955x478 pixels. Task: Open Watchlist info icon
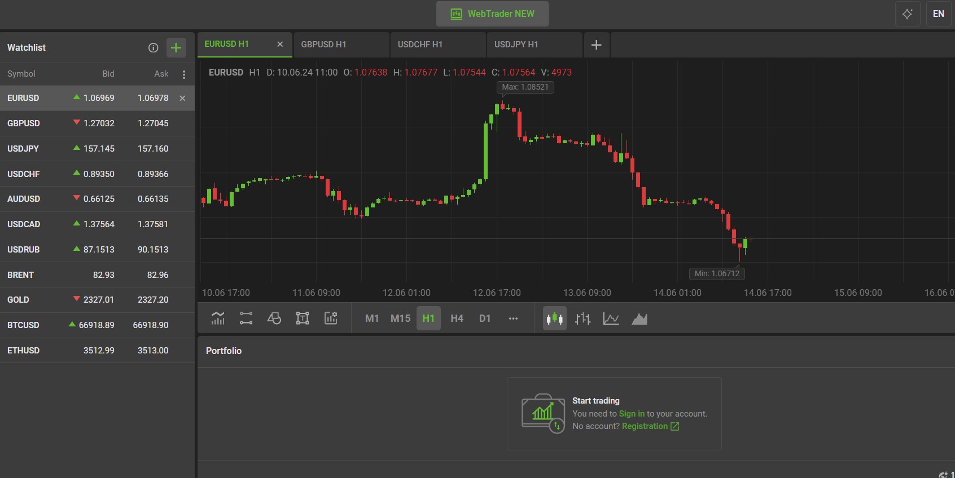pos(153,48)
